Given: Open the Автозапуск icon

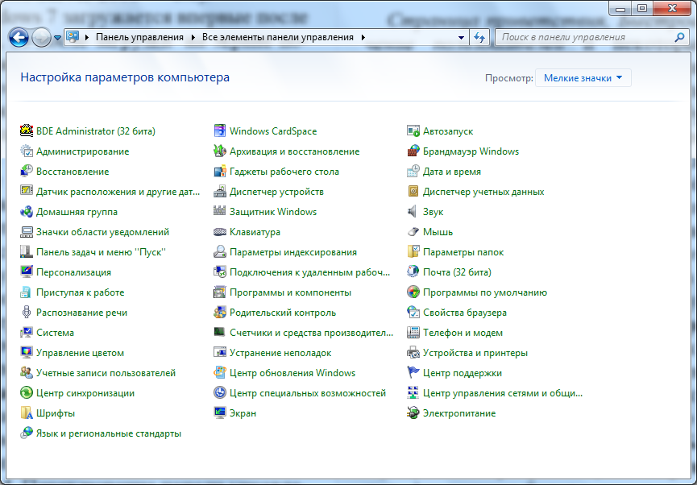Looking at the screenshot, I should [413, 131].
